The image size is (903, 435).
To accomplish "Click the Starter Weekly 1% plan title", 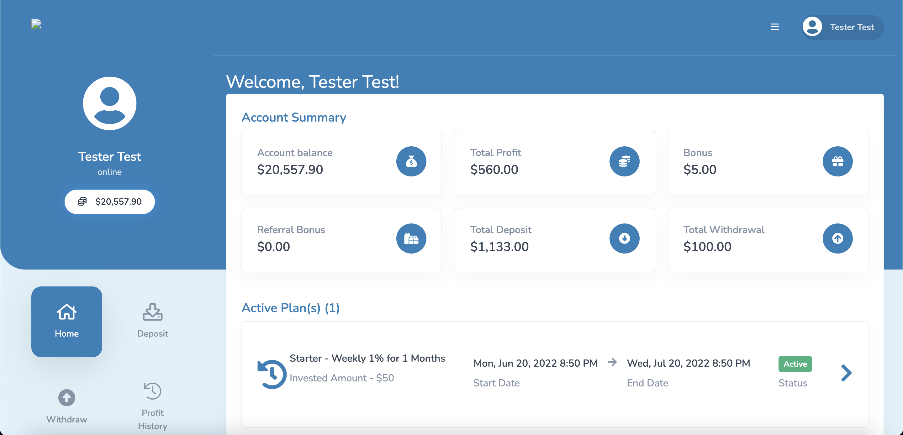I will [367, 358].
